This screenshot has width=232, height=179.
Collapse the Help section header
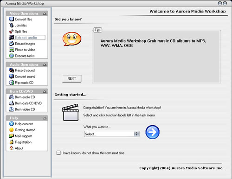[x=45, y=118]
